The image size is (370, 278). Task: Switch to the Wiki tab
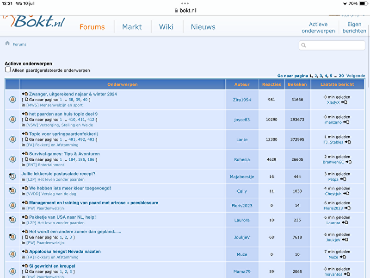click(166, 27)
